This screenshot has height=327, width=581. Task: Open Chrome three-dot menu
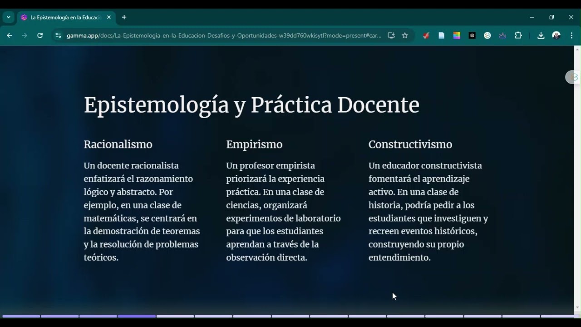571,35
